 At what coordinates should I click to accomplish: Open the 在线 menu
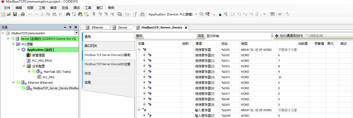click(x=65, y=8)
